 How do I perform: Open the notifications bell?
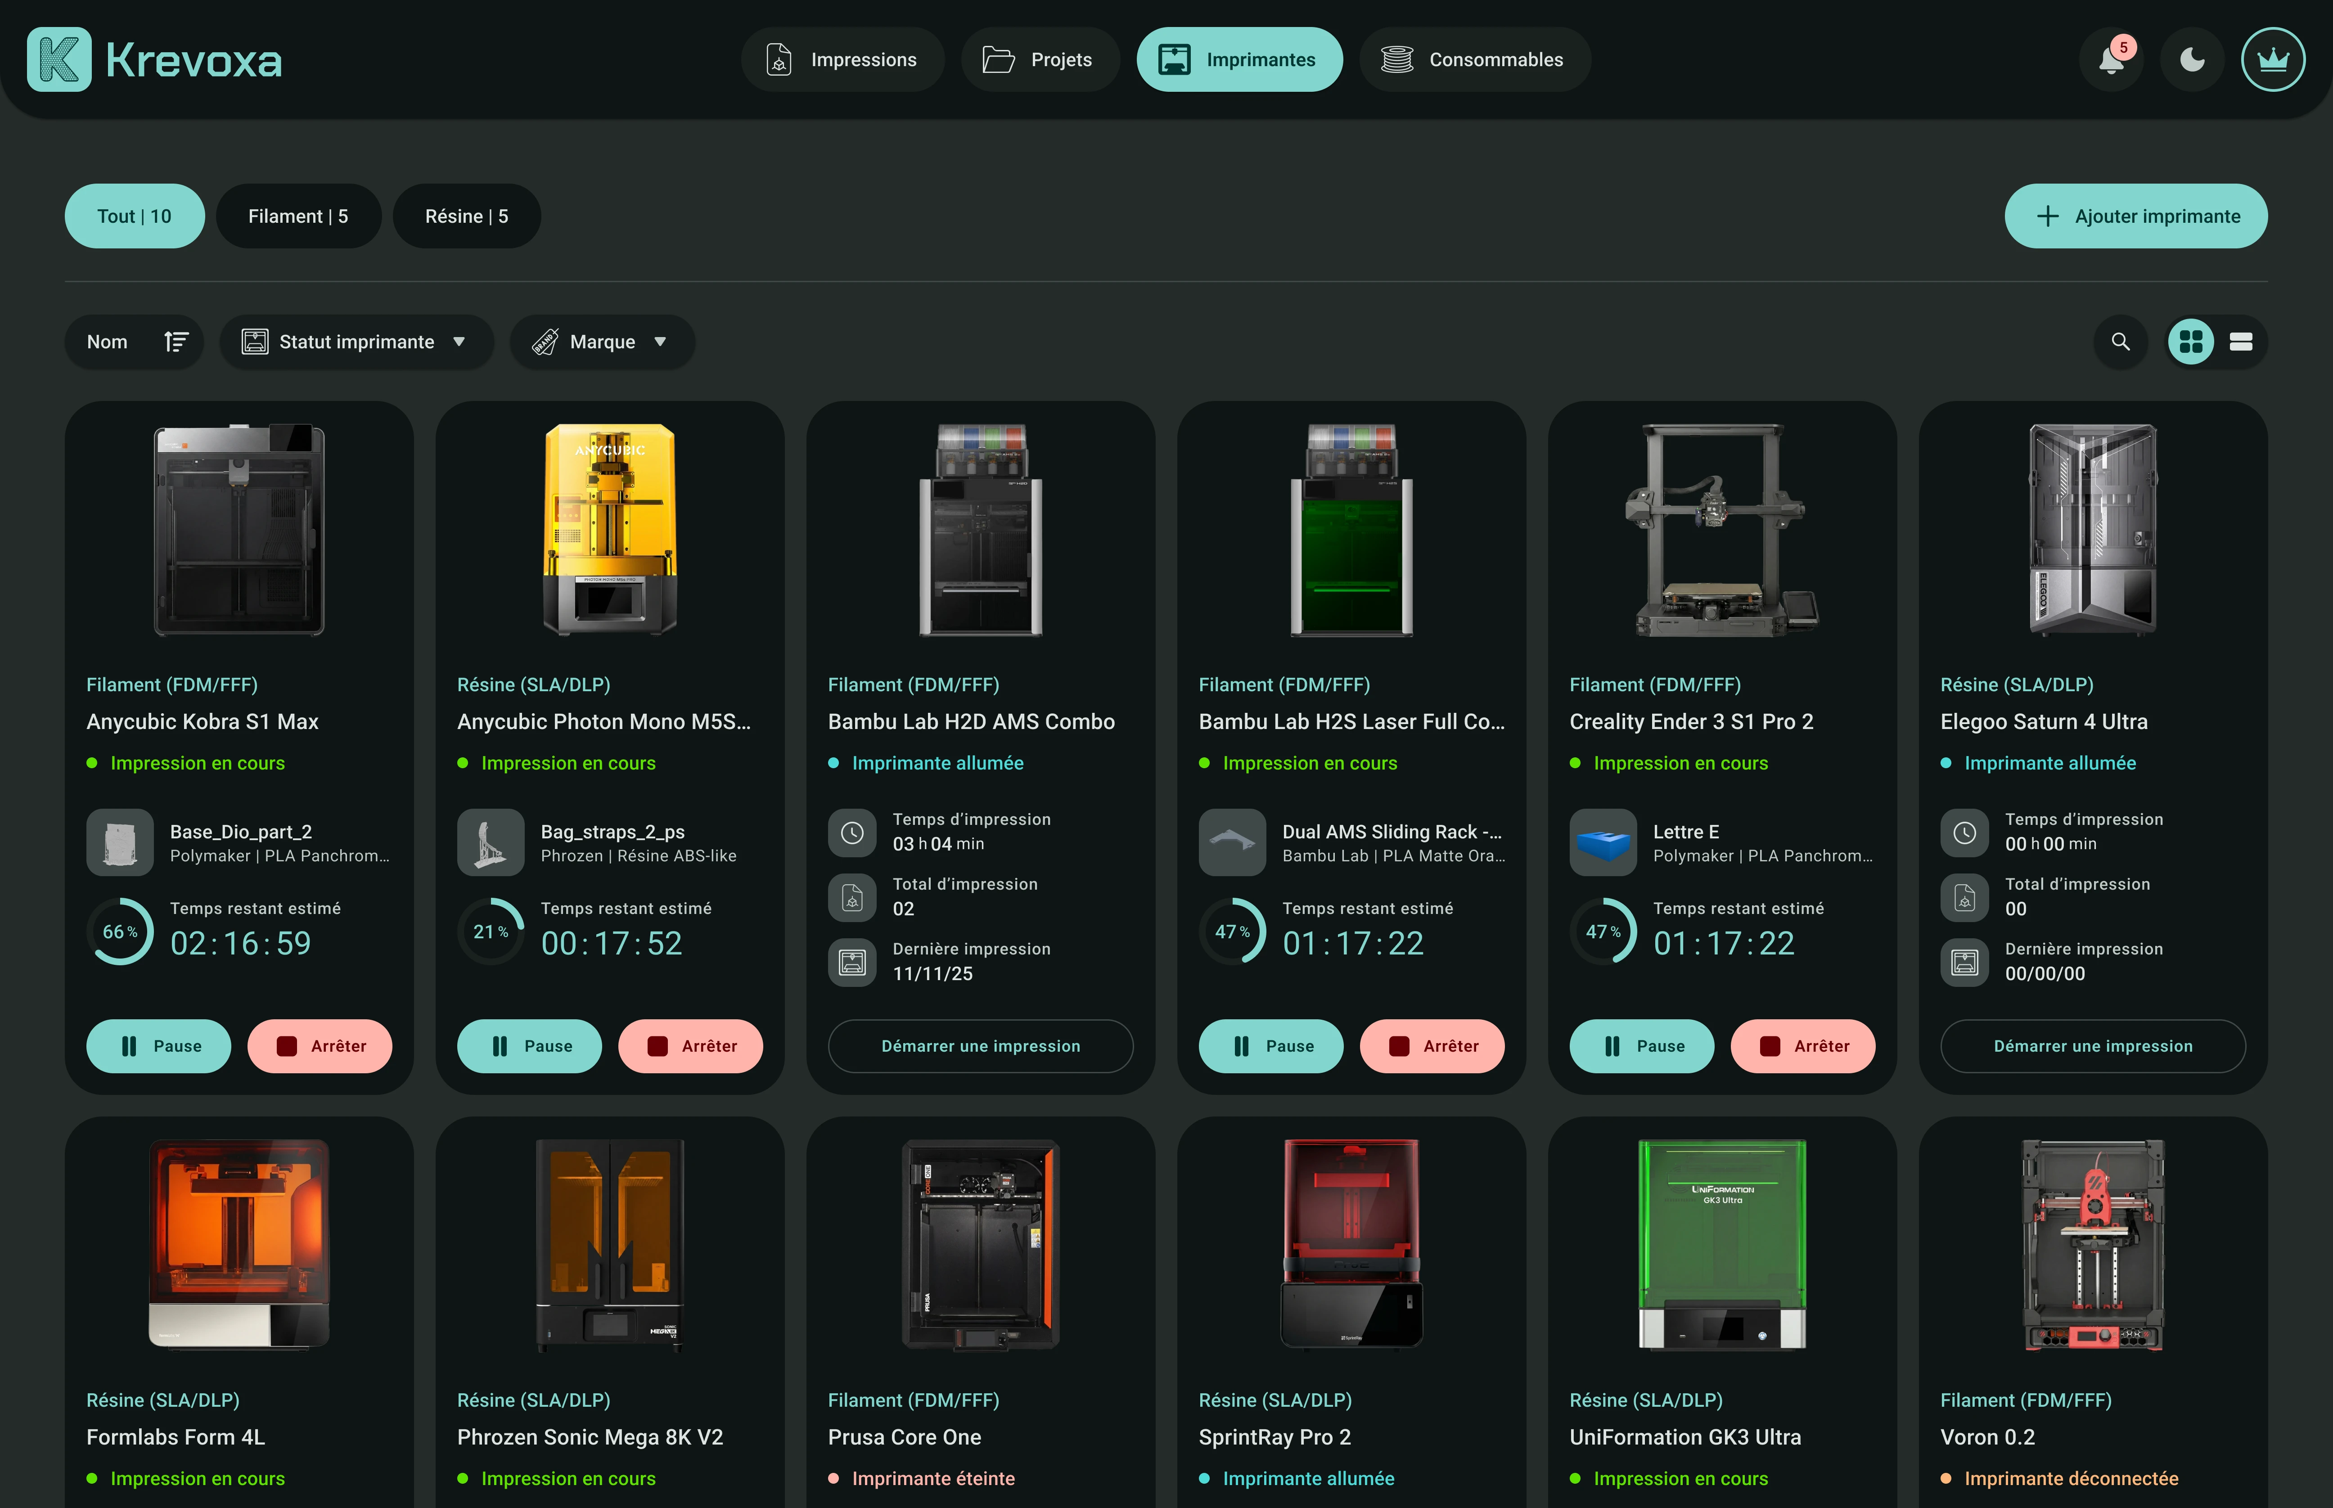tap(2112, 60)
